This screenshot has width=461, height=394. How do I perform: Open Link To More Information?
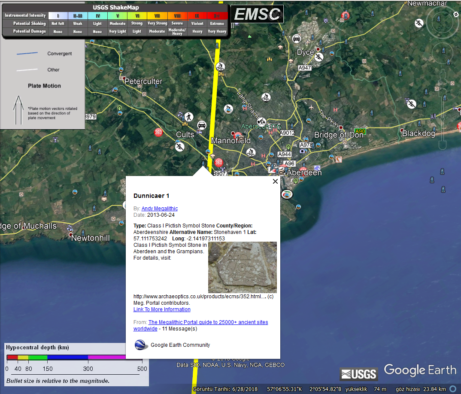(x=162, y=309)
